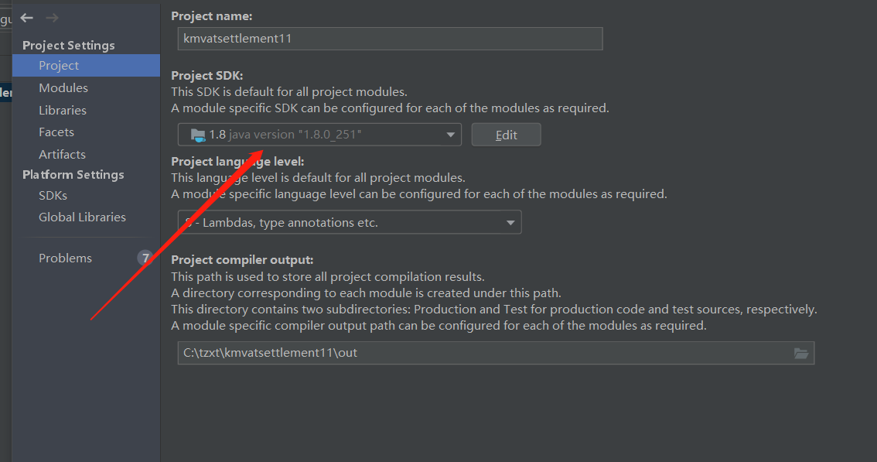Show the Problems list

point(66,258)
